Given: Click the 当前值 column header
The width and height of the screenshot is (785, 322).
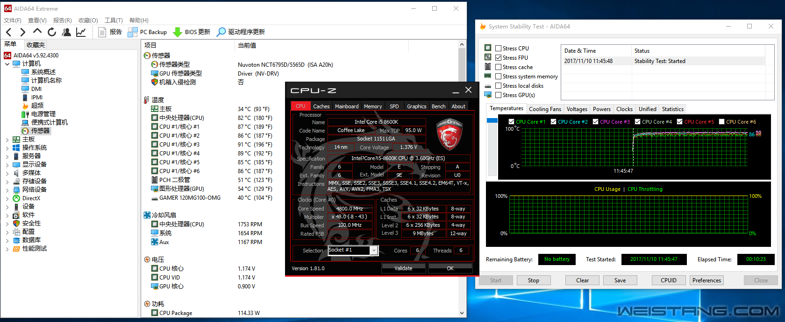Looking at the screenshot, I should [322, 45].
